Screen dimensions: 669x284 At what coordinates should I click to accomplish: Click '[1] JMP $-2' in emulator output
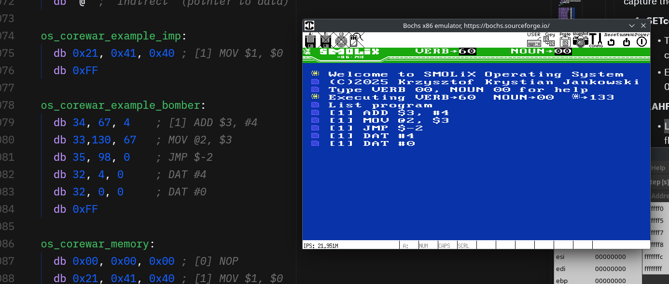pos(376,128)
